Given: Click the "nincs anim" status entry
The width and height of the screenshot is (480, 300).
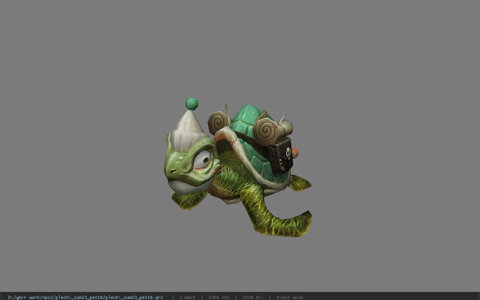Looking at the screenshot, I should tap(290, 297).
